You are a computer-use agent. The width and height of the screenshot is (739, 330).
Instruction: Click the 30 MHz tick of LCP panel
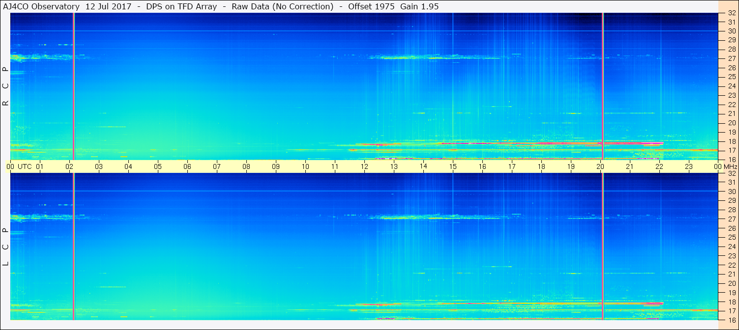click(731, 192)
